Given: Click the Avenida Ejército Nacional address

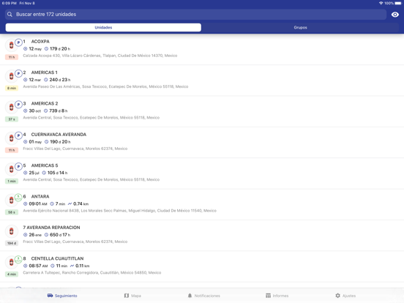Looking at the screenshot, I should click(120, 211).
